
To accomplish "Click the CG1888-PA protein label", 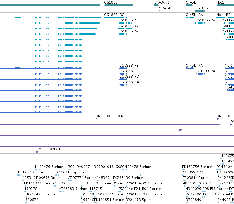I will tap(129, 82).
